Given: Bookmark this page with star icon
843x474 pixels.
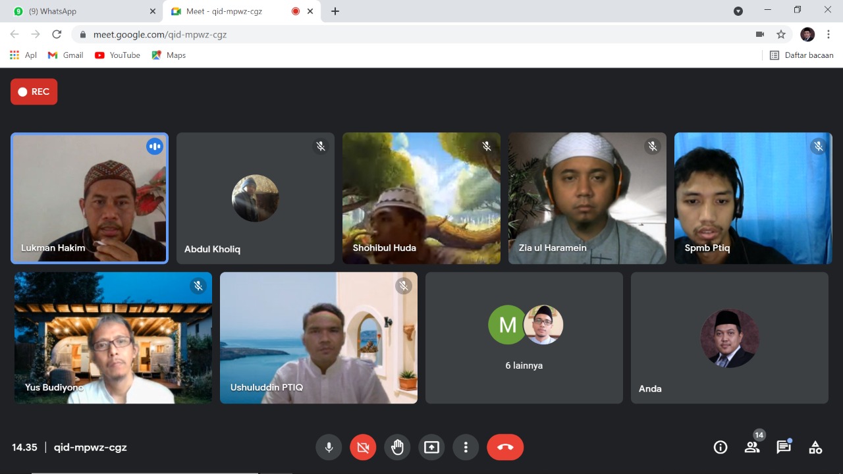Looking at the screenshot, I should coord(781,34).
